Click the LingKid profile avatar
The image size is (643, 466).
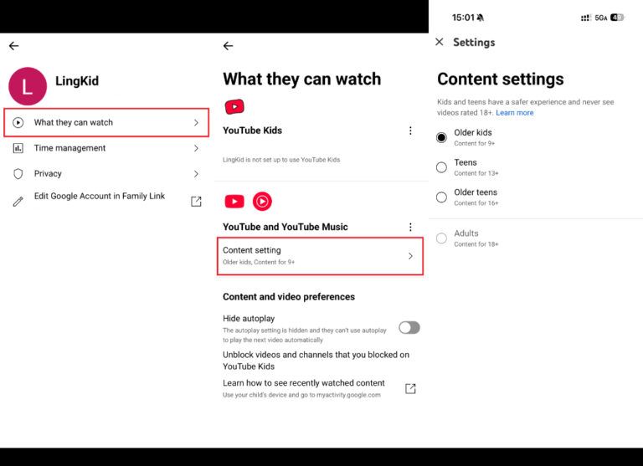point(28,86)
